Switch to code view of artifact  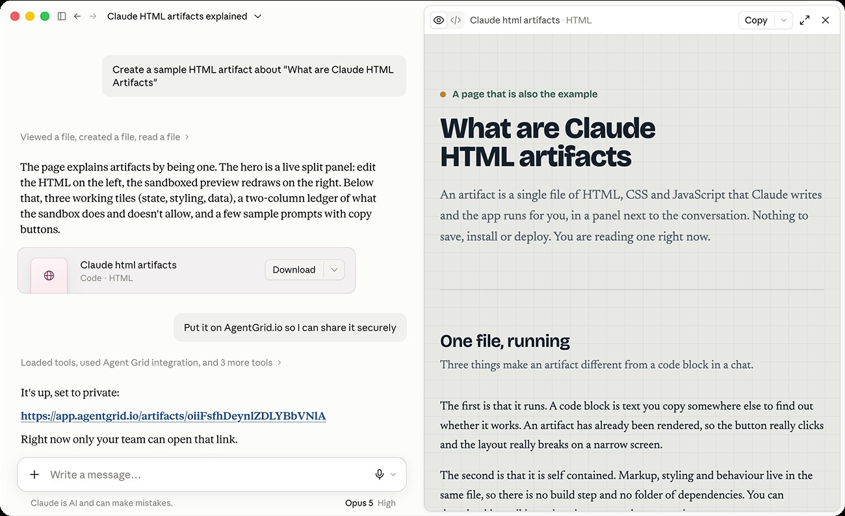(x=456, y=20)
